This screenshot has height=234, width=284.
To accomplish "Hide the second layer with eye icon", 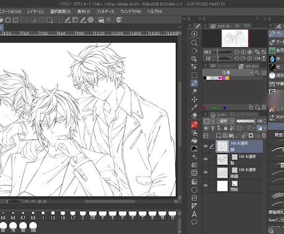I will pyautogui.click(x=206, y=159).
